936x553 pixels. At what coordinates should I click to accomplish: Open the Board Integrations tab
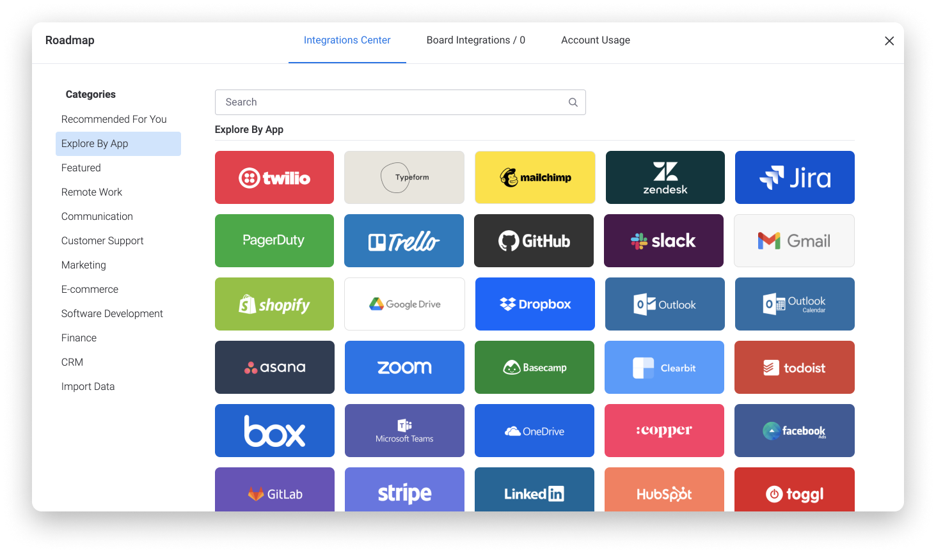tap(476, 40)
